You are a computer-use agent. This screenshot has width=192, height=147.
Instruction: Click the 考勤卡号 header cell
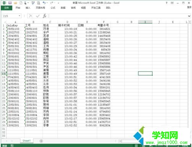[x=104, y=25]
